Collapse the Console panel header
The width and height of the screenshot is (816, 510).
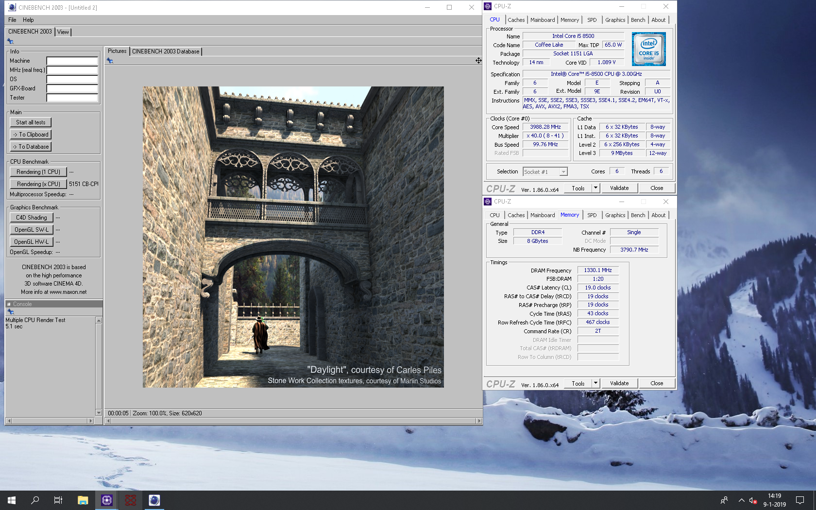pyautogui.click(x=9, y=304)
